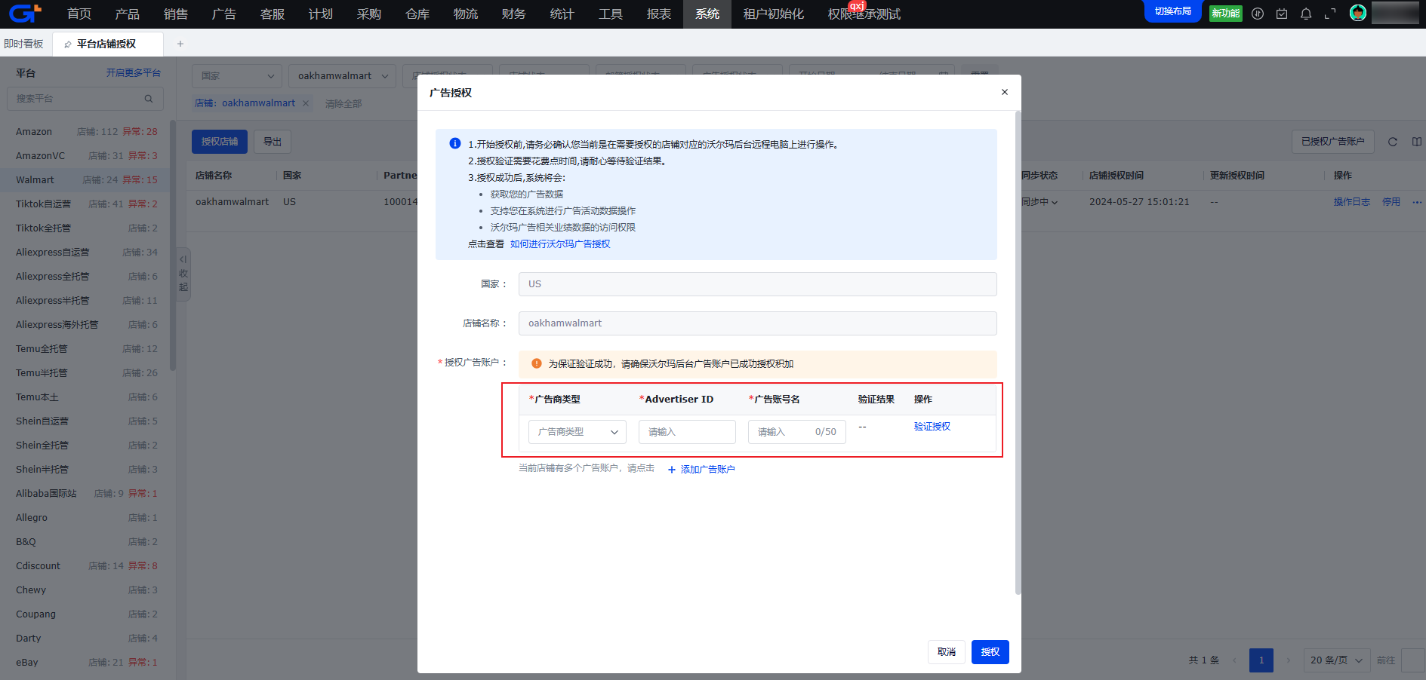Open 权限继承测试 menu
The image size is (1426, 680).
tap(864, 14)
